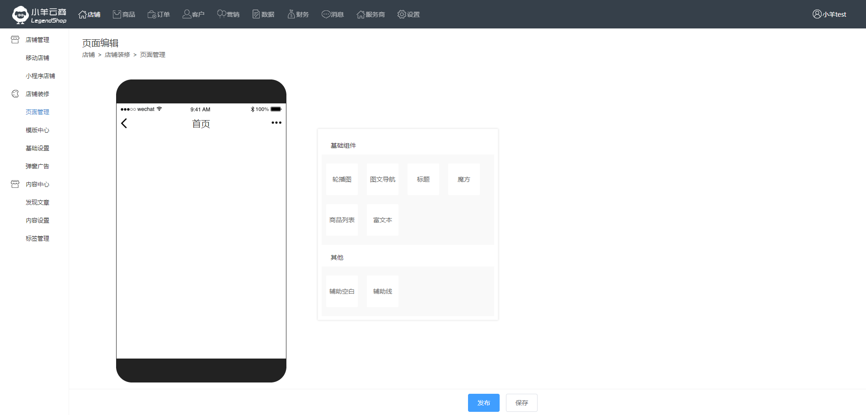This screenshot has width=866, height=415.
Task: Open the 商品 top menu
Action: coord(124,14)
